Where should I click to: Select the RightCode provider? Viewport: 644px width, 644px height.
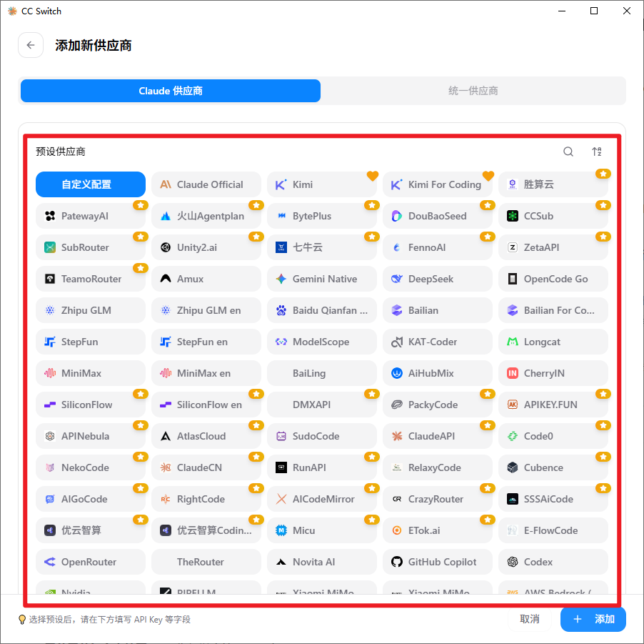click(206, 499)
